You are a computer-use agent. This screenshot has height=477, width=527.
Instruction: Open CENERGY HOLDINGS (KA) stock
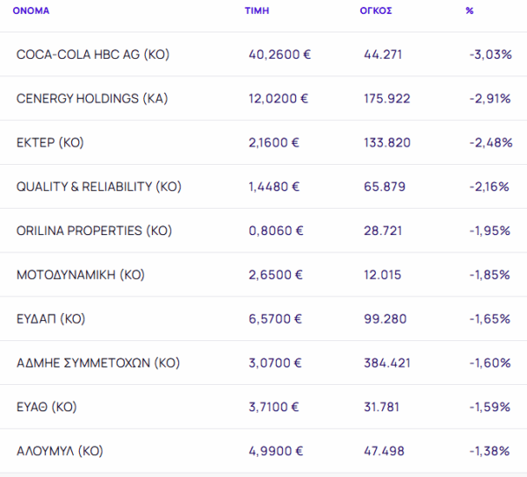click(92, 98)
